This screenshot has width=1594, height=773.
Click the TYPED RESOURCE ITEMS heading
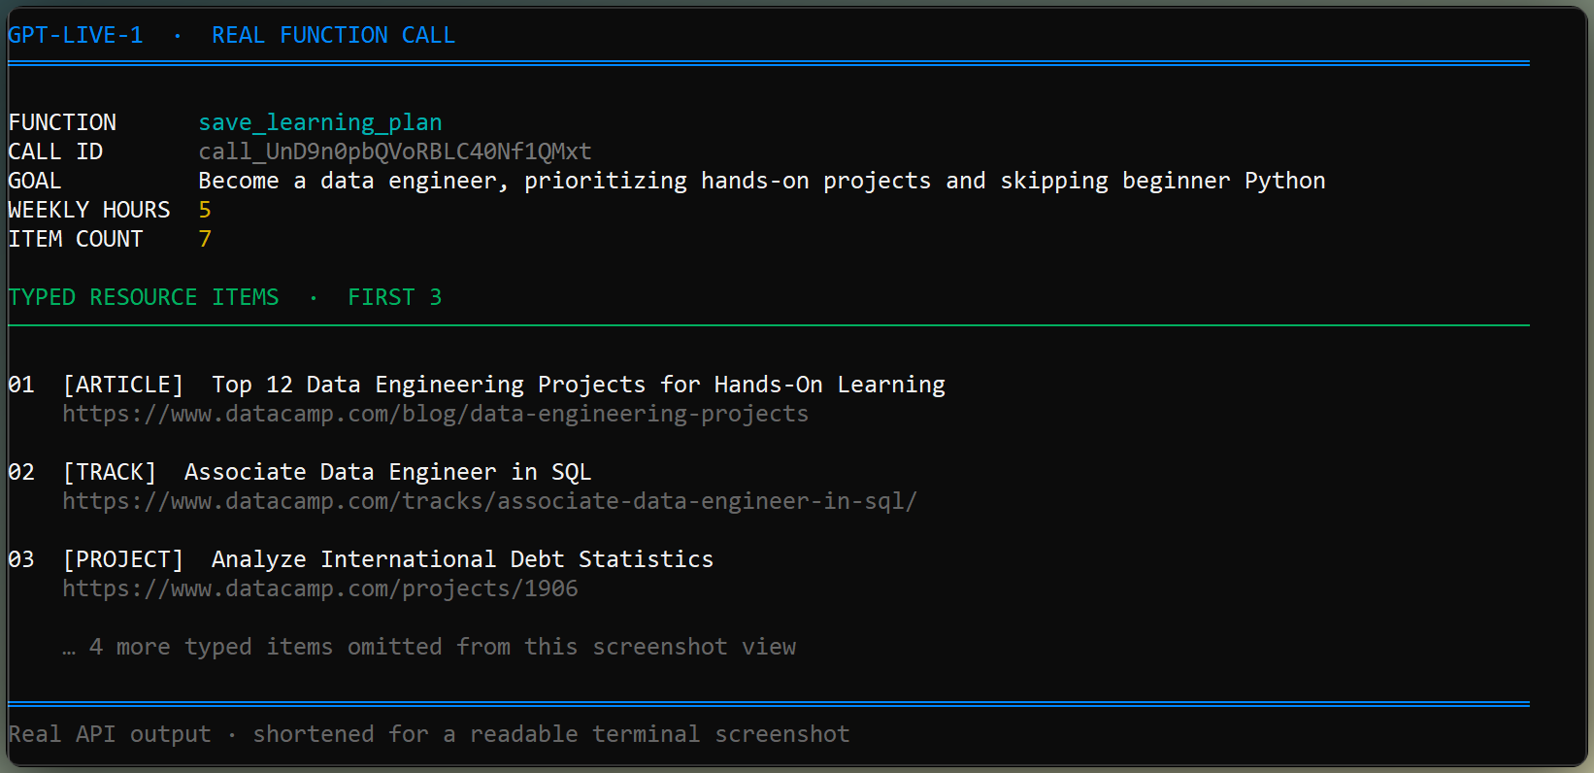point(144,298)
